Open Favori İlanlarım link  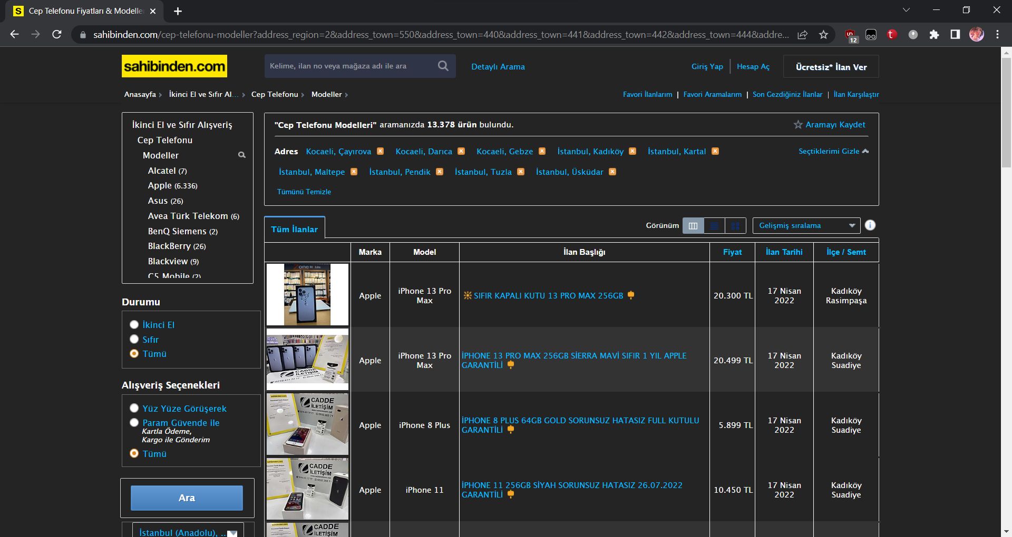[x=647, y=94]
